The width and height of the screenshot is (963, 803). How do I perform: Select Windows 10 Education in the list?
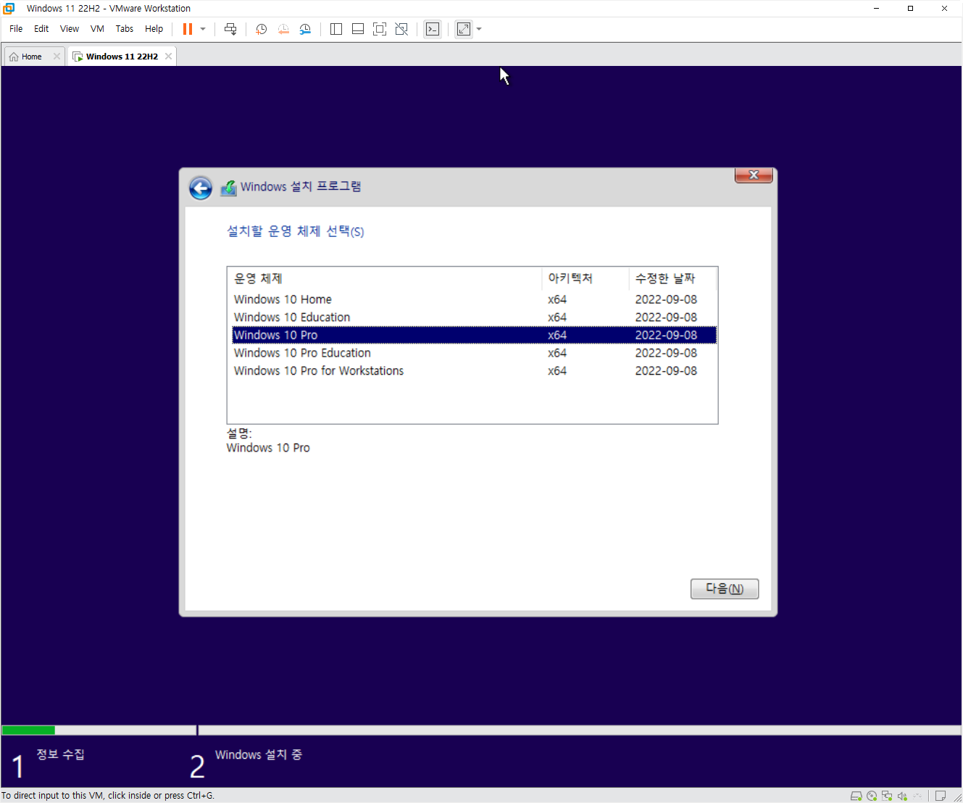[475, 317]
